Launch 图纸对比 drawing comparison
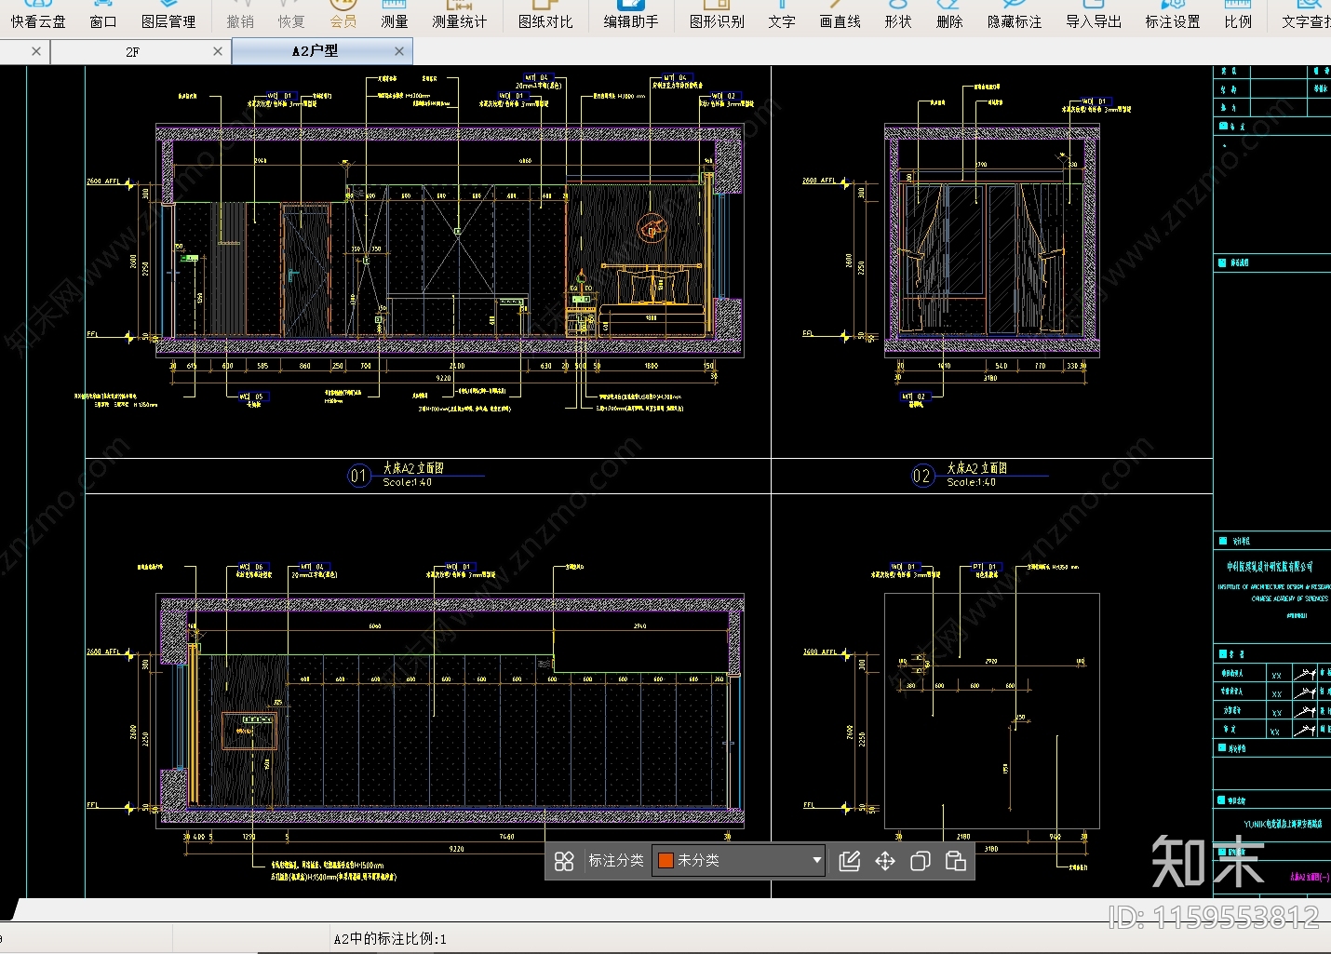Screen dimensions: 1331x954 pos(545,16)
